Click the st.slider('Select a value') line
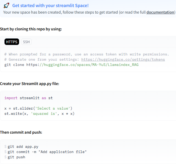 pos(38,109)
